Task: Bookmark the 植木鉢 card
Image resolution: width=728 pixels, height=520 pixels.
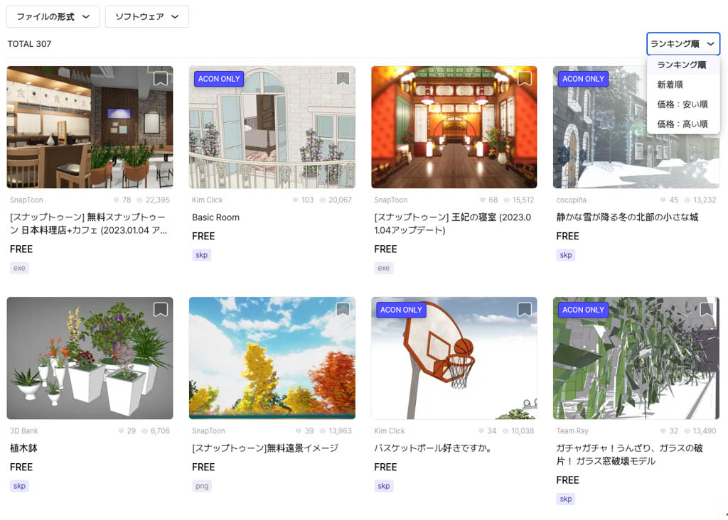Action: pos(161,310)
